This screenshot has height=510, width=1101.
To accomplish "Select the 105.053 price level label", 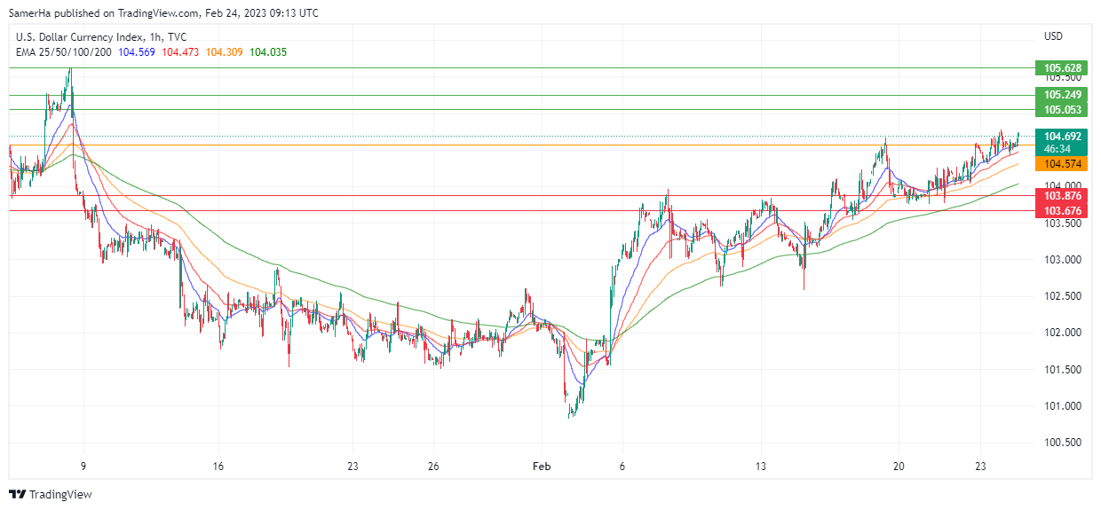I will [x=1062, y=110].
